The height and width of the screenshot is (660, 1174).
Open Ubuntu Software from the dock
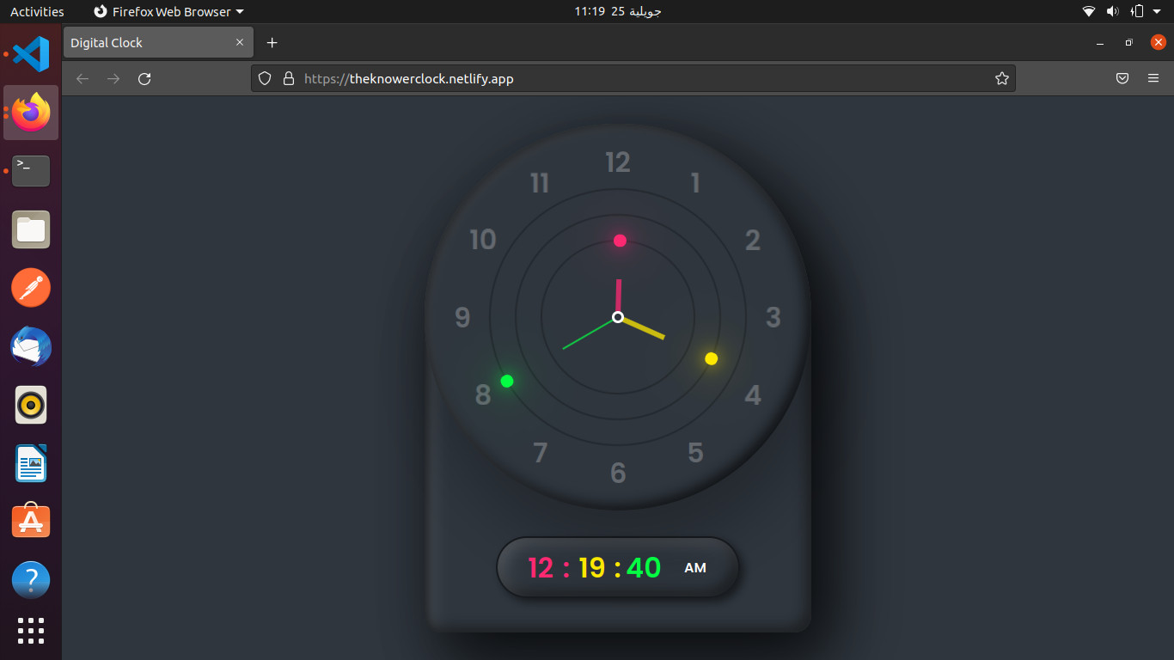[31, 522]
